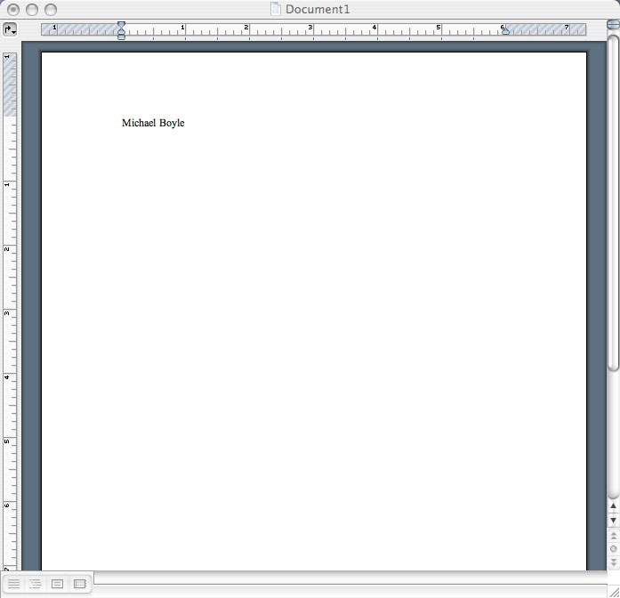Click the vertical scrollbar thumb

pos(613,203)
